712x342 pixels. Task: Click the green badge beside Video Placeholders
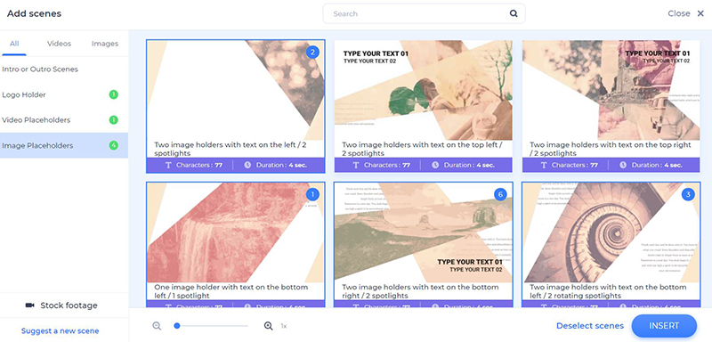[114, 120]
